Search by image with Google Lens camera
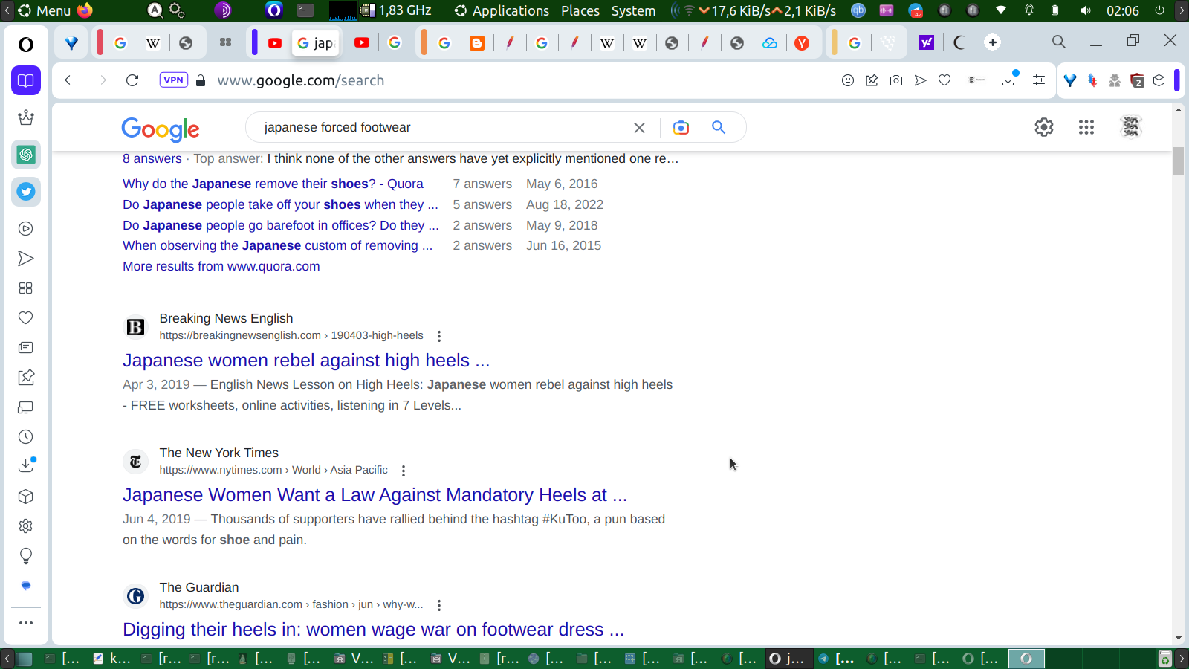Screen dimensions: 1189x669 coord(681,128)
